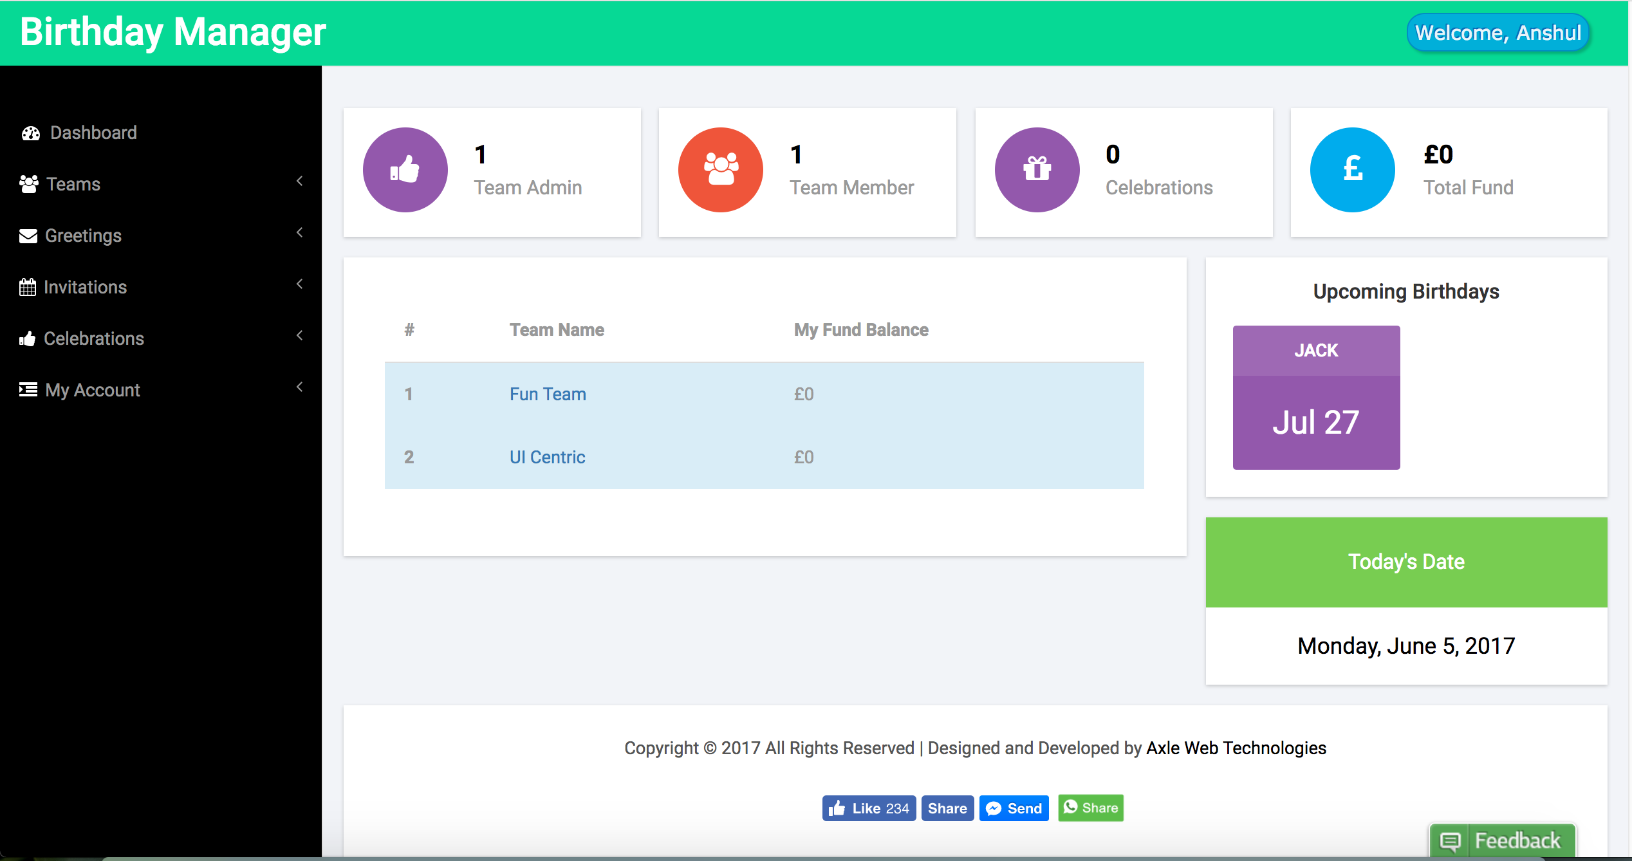Click the envelope icon next to Greetings
The width and height of the screenshot is (1632, 861).
(x=28, y=236)
